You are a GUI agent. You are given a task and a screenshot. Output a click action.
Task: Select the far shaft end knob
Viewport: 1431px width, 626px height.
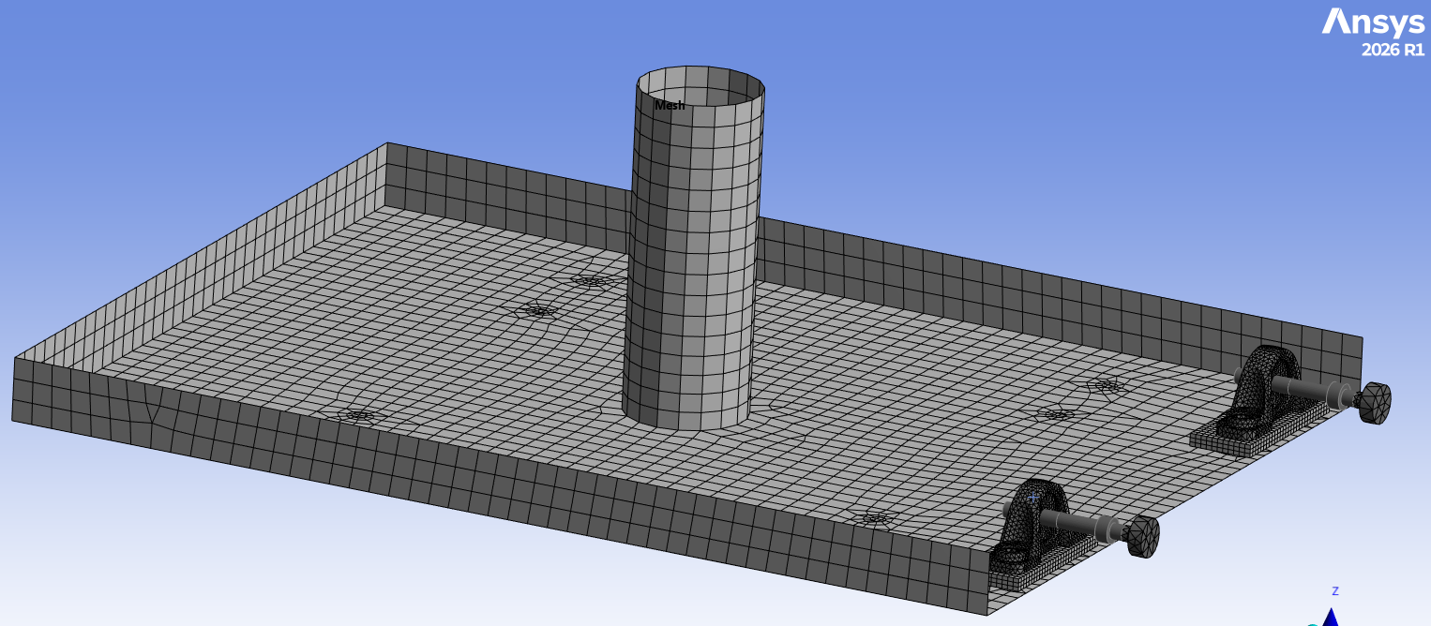1375,403
